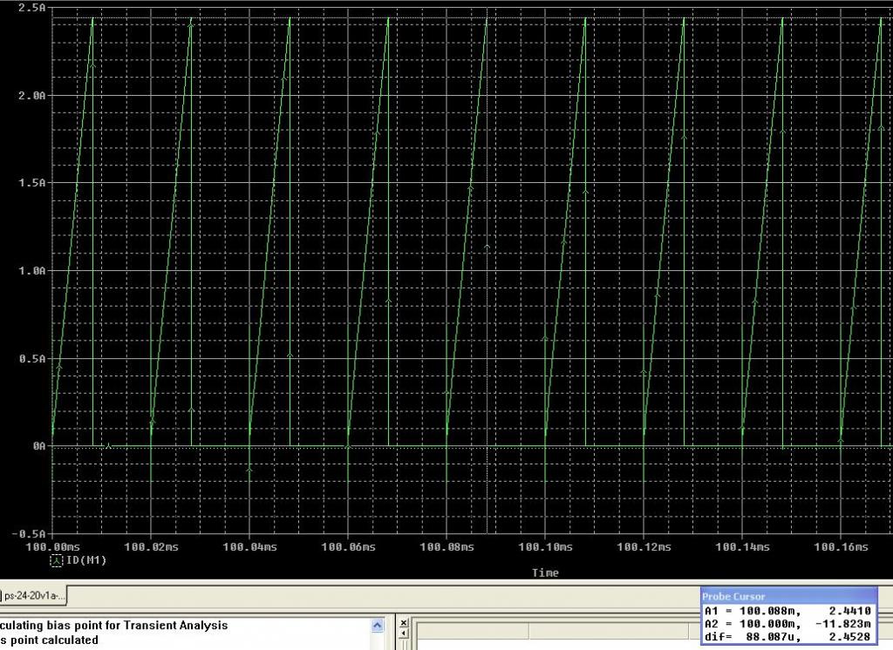
Task: Click the Time x-axis title
Action: click(x=545, y=573)
